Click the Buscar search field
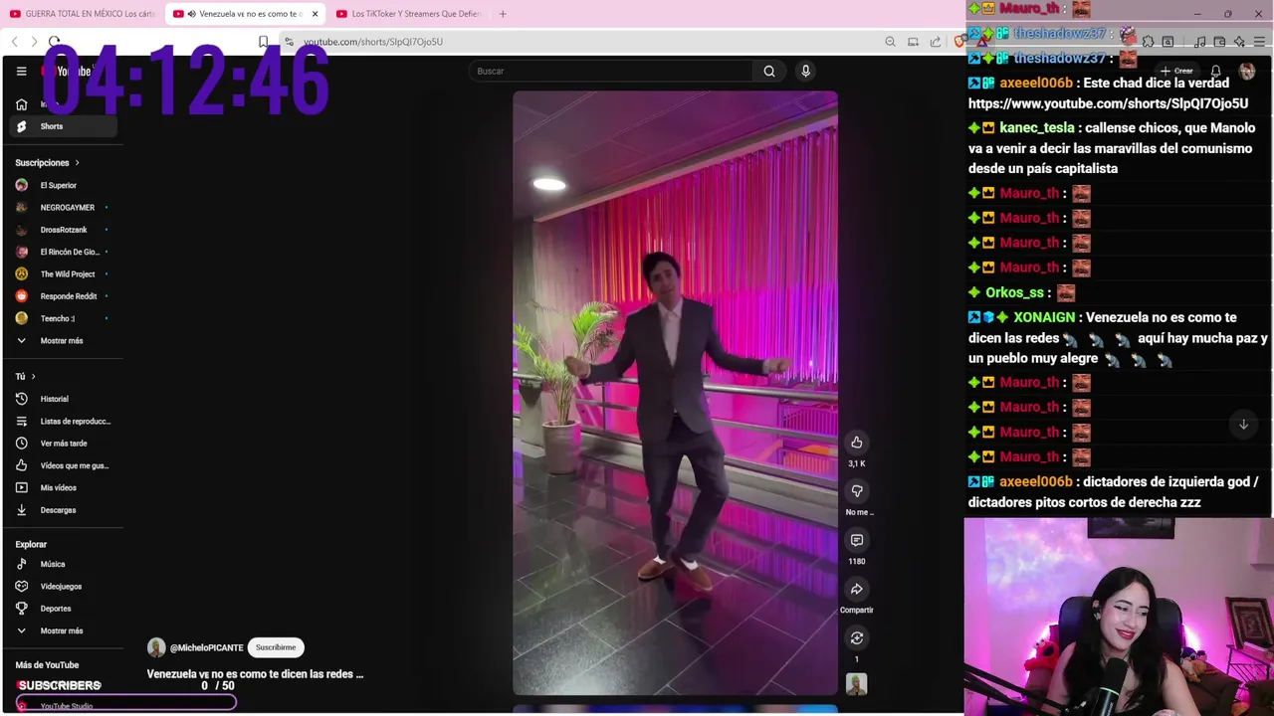 pyautogui.click(x=611, y=71)
